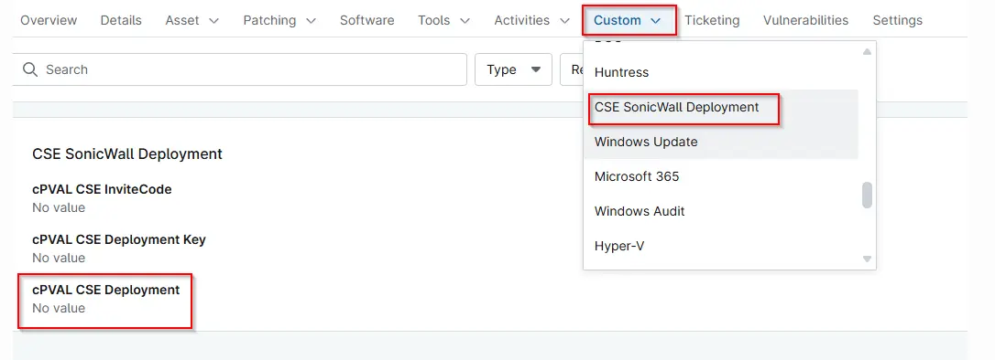Open the Type filter dropdown
995x360 pixels.
(513, 69)
